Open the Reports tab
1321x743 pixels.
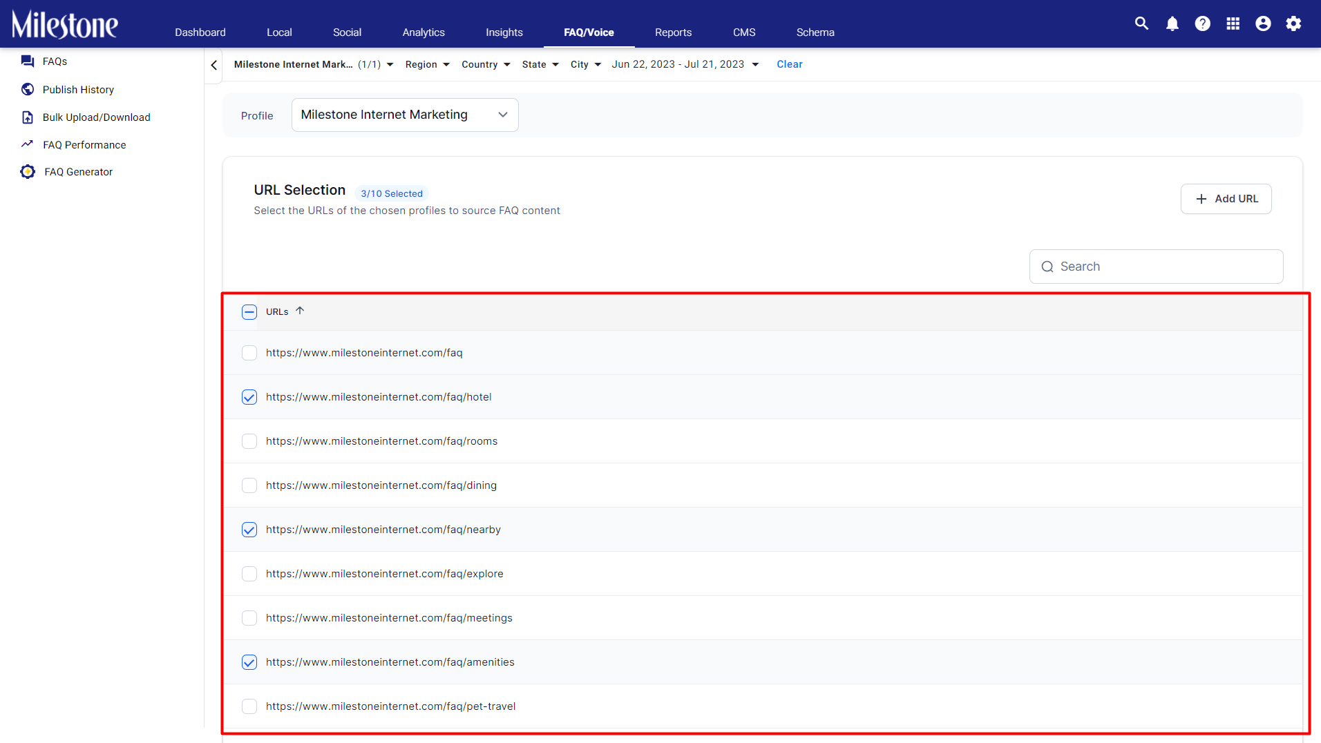(674, 32)
